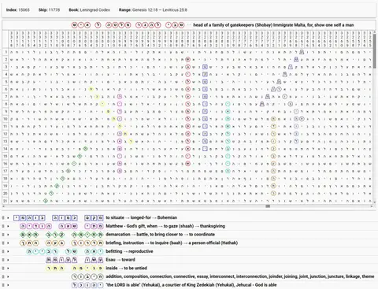Viewport: 378px width, 289px height.
Task: Grab the drag handle for 'demarcation' row
Action: [x=3, y=235]
